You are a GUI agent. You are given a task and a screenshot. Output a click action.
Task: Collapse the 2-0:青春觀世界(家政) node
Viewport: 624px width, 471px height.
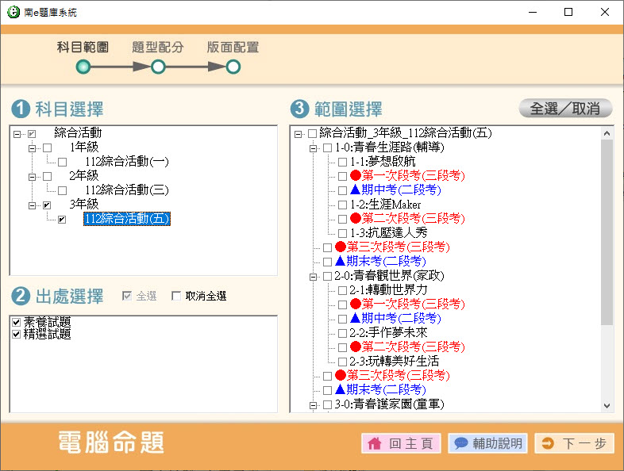click(313, 276)
